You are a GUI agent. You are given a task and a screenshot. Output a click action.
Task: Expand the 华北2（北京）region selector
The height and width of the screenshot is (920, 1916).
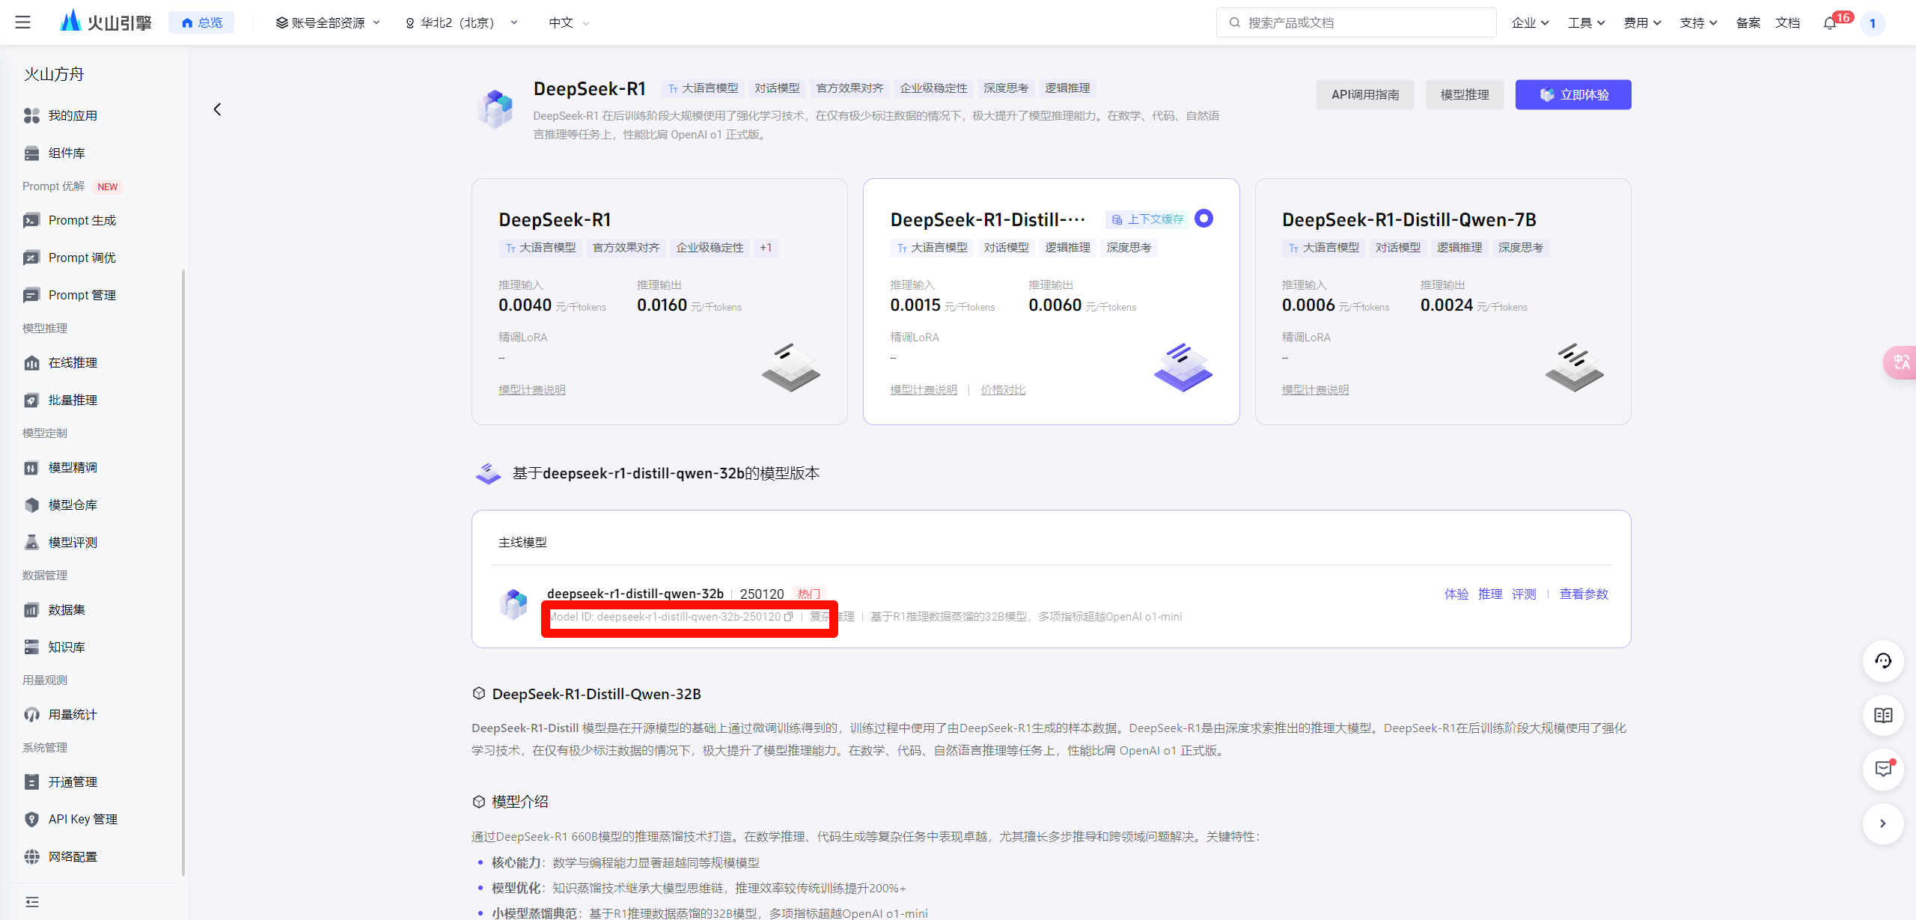click(x=462, y=22)
